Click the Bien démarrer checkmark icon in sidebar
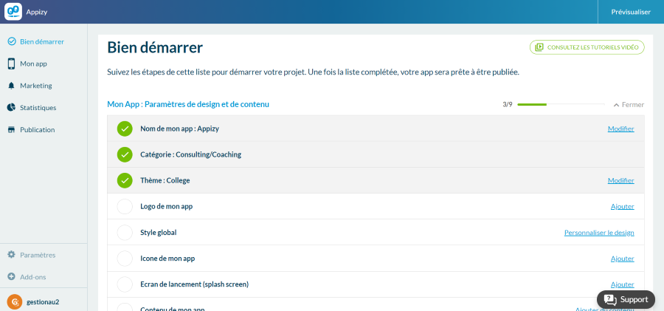Screen dimensions: 664x311 tap(12, 41)
